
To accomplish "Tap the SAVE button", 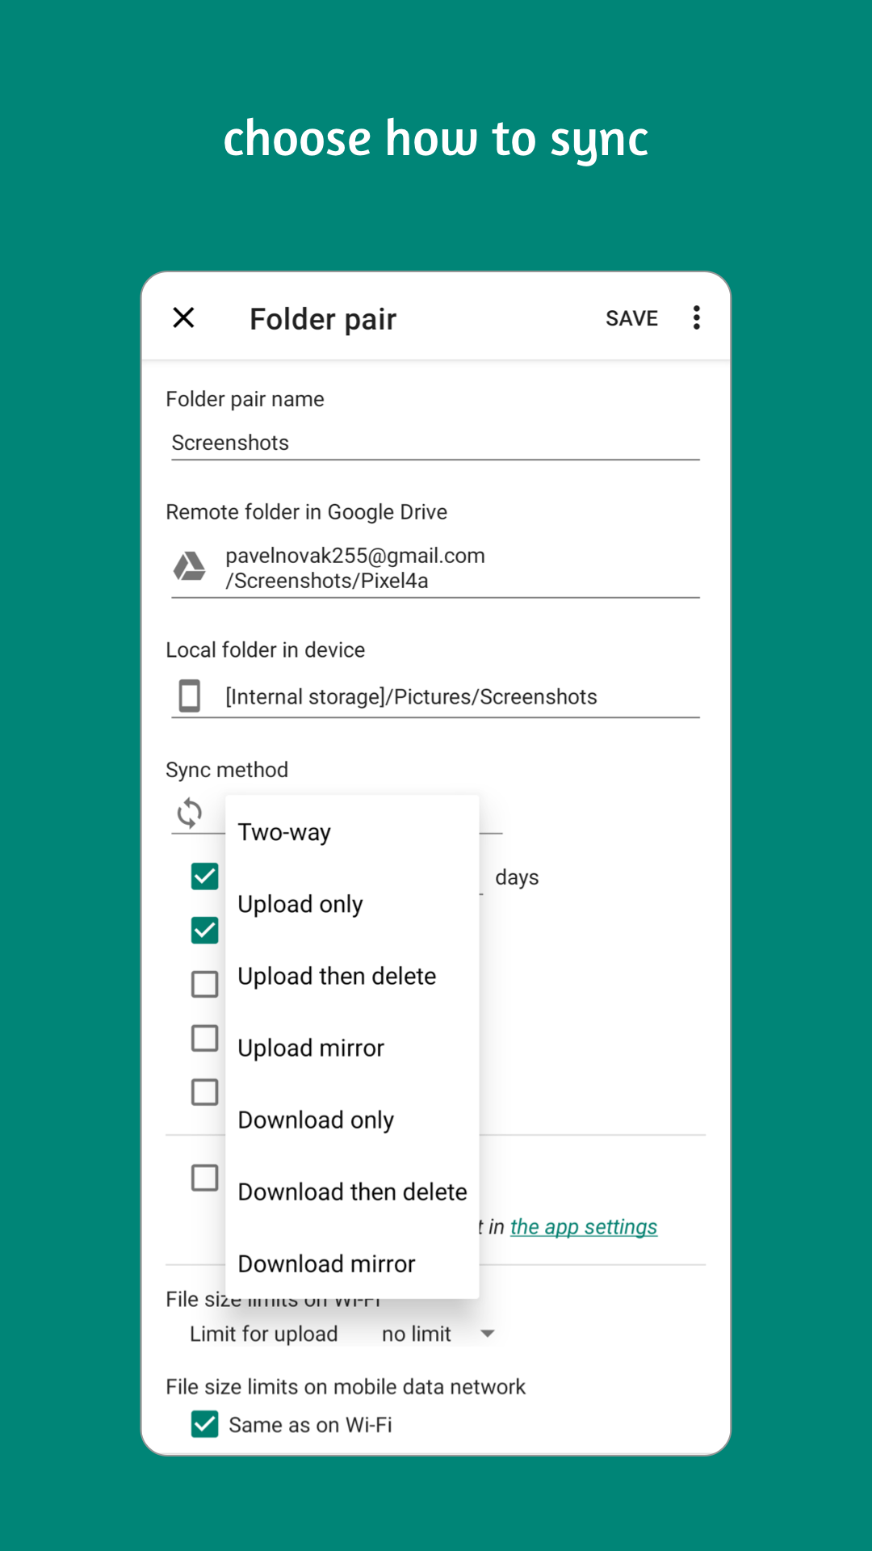I will [631, 318].
